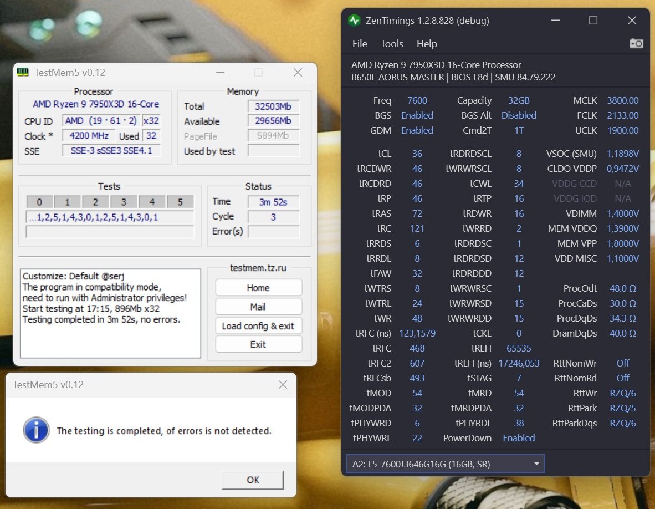Click the Cmd2T value 1T
This screenshot has height=509, width=655.
519,130
